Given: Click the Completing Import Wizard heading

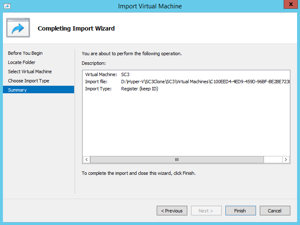Looking at the screenshot, I should click(x=76, y=28).
